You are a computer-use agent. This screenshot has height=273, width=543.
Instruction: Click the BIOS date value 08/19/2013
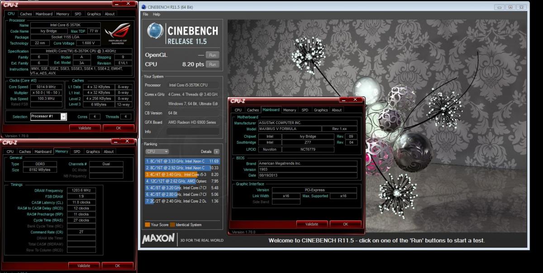click(307, 175)
